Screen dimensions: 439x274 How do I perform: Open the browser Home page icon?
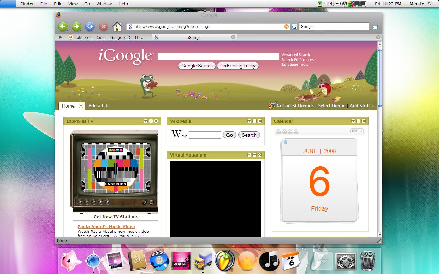click(117, 26)
